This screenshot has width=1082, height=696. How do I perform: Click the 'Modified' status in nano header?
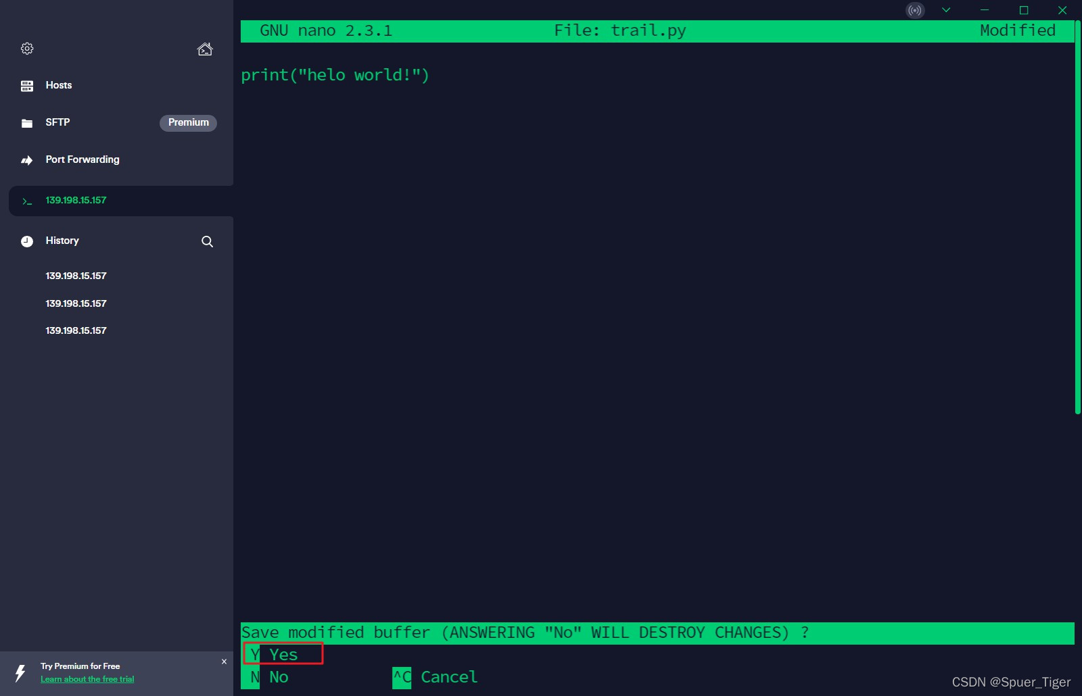(x=1017, y=30)
